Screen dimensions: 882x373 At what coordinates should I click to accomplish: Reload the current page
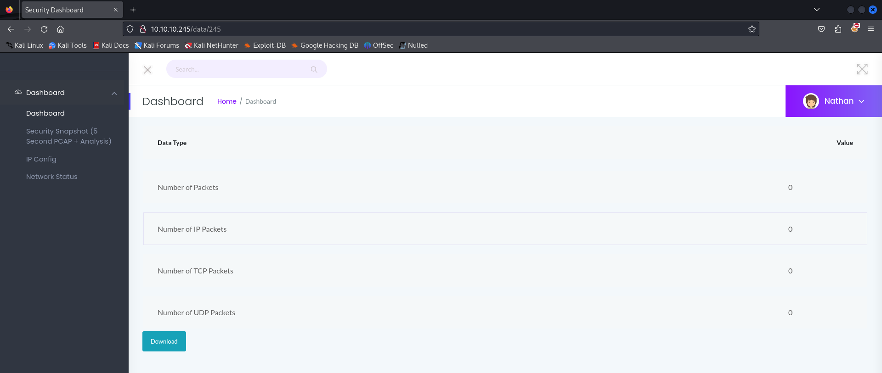tap(44, 29)
